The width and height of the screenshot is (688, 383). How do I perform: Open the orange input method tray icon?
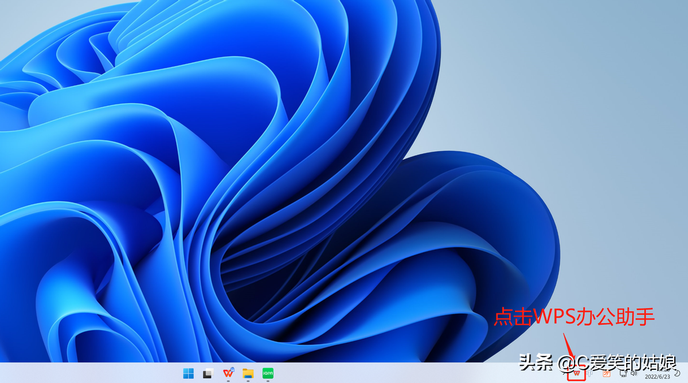point(607,373)
